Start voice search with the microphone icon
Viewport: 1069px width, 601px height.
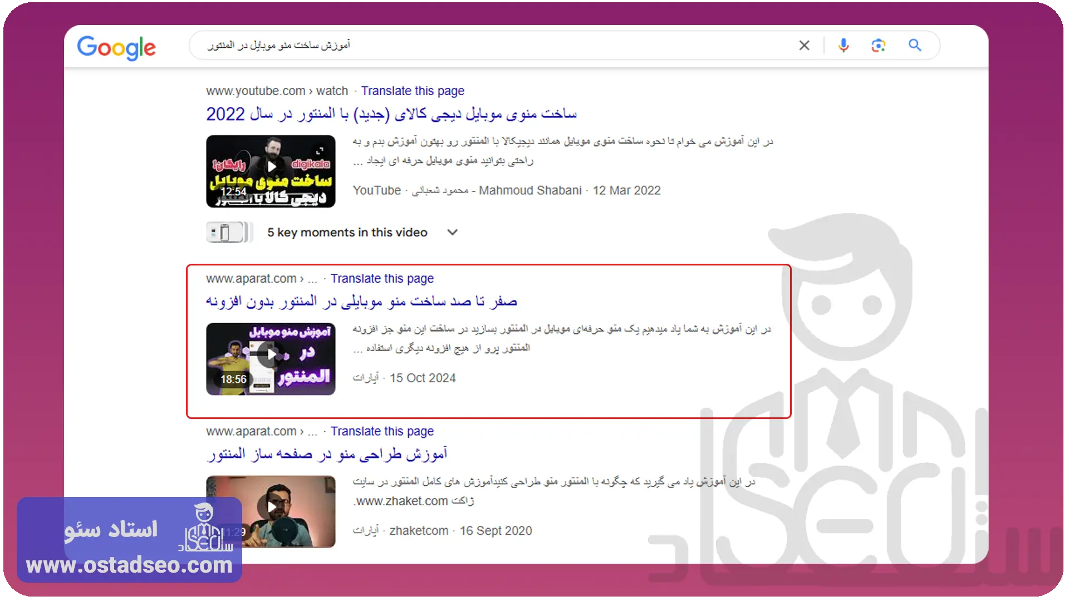click(844, 45)
